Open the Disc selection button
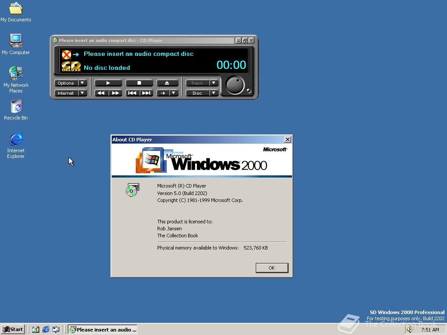Viewport: 447px width, 335px height. pos(197,93)
